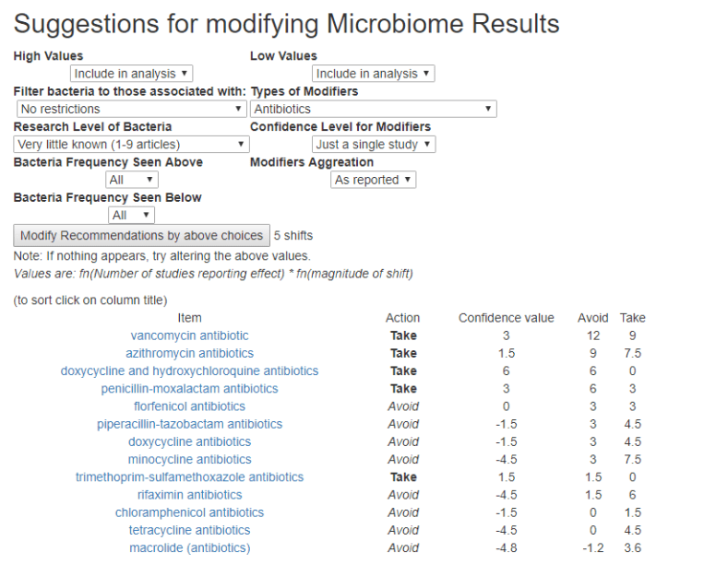Open Bacteria Frequency Seen Above dropdown
This screenshot has width=716, height=576.
tap(132, 180)
